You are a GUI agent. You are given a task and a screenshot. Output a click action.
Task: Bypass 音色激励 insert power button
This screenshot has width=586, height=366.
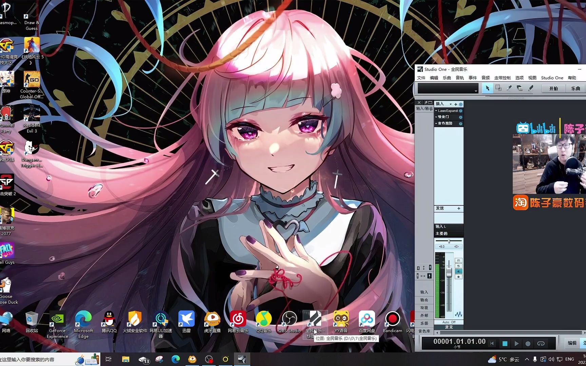[x=461, y=123]
